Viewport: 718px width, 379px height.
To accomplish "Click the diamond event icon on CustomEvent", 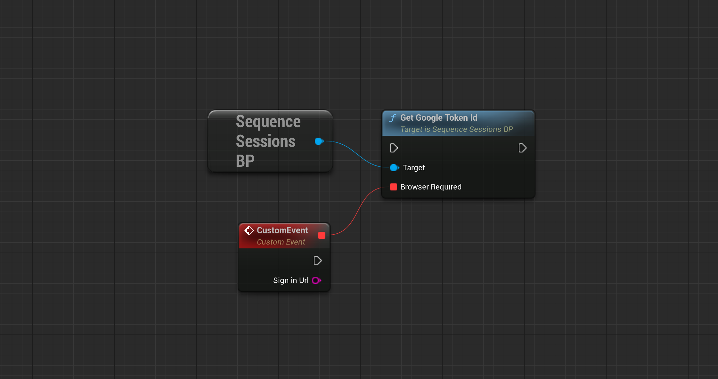I will 249,230.
